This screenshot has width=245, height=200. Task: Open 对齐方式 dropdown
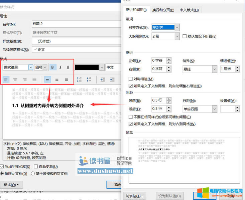[177, 27]
